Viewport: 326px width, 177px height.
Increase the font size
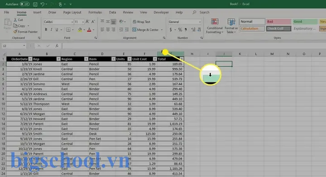(x=87, y=22)
